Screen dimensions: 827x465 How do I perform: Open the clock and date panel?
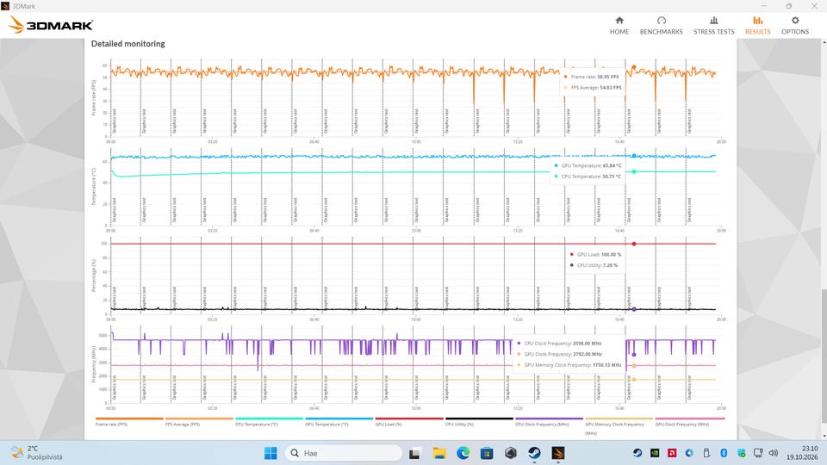click(x=803, y=453)
